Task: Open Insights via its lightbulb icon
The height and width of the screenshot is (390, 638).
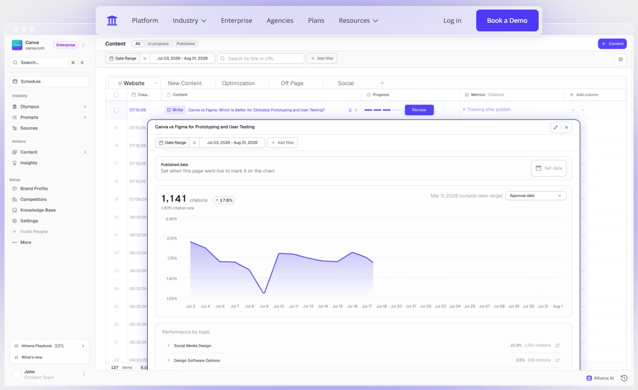Action: coord(15,163)
